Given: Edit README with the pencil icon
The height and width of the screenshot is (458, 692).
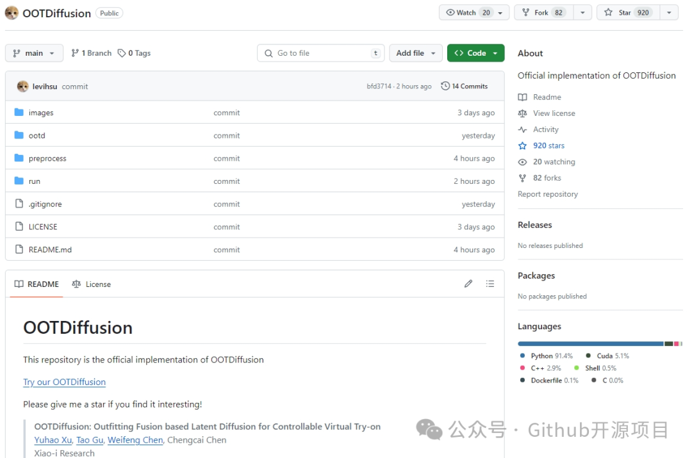Looking at the screenshot, I should [468, 284].
